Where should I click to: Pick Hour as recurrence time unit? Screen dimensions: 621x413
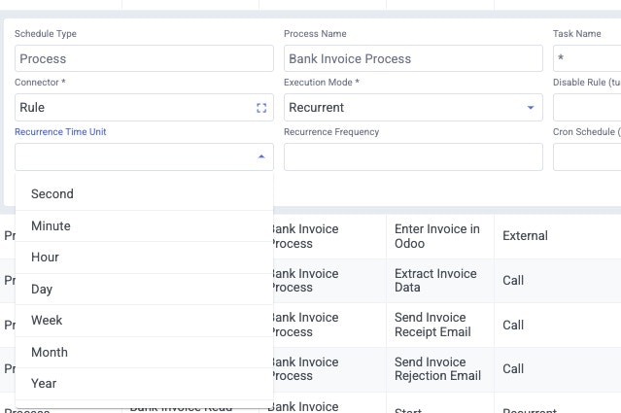click(x=144, y=258)
